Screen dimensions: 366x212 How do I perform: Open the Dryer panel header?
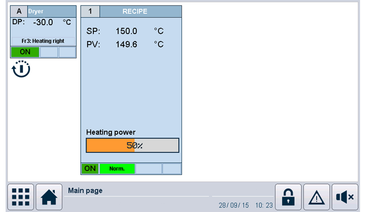52,11
